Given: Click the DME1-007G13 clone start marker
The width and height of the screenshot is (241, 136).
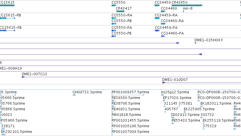Looking at the screenshot, I should [23, 77].
